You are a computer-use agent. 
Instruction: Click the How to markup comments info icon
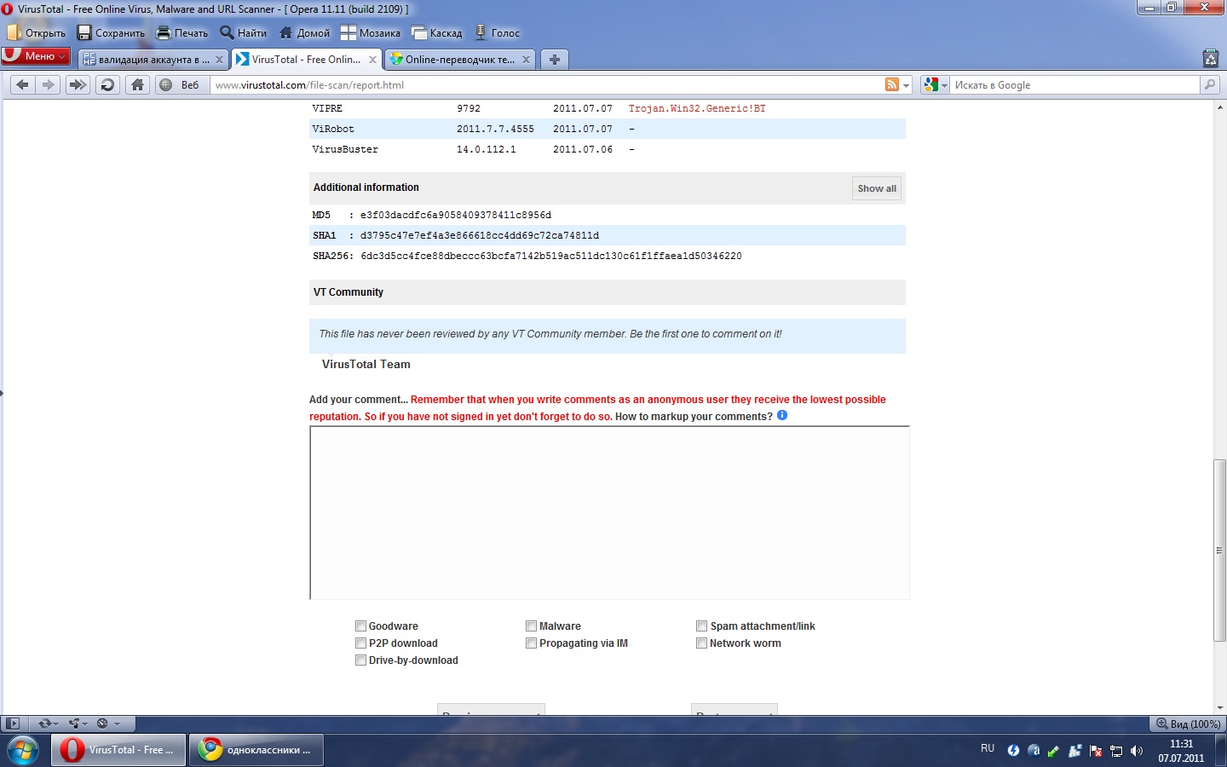click(x=782, y=416)
